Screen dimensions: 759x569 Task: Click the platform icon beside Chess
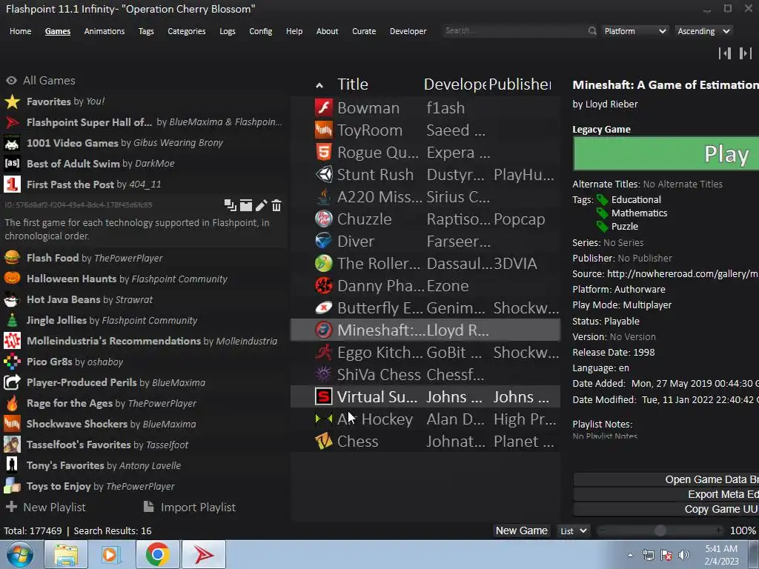click(323, 442)
